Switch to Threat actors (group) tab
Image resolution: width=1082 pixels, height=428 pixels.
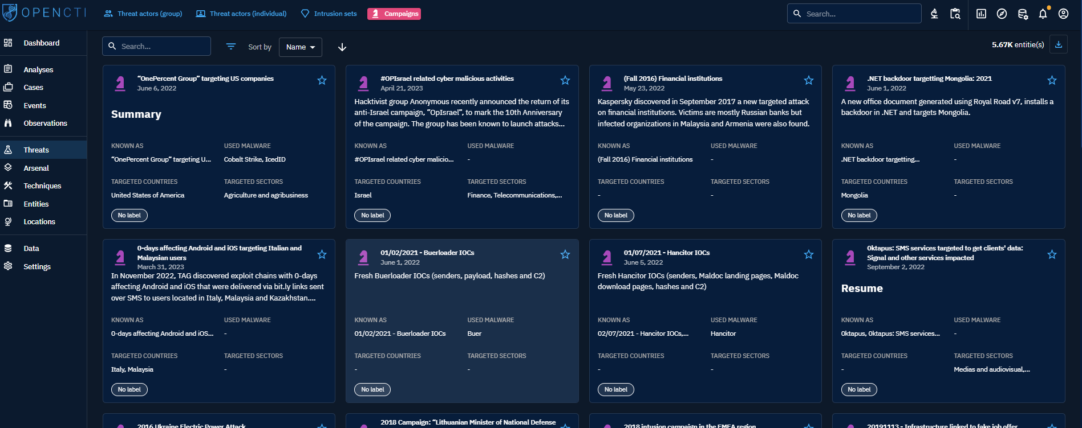pyautogui.click(x=143, y=14)
